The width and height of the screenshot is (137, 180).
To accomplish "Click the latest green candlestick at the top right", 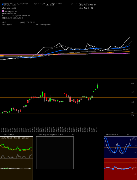I will (98, 86).
